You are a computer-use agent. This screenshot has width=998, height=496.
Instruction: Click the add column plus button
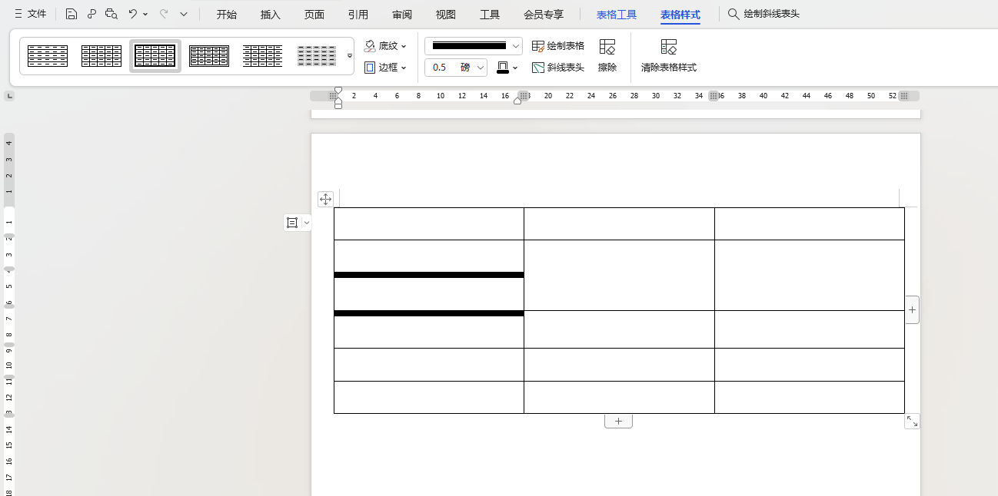coord(912,309)
